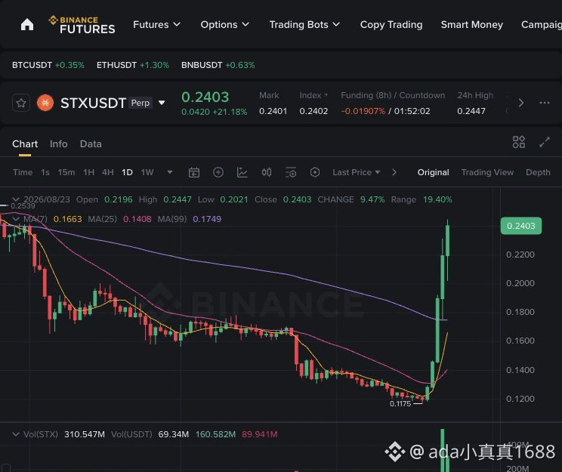
Task: Select the 1s interval
Action: [45, 172]
